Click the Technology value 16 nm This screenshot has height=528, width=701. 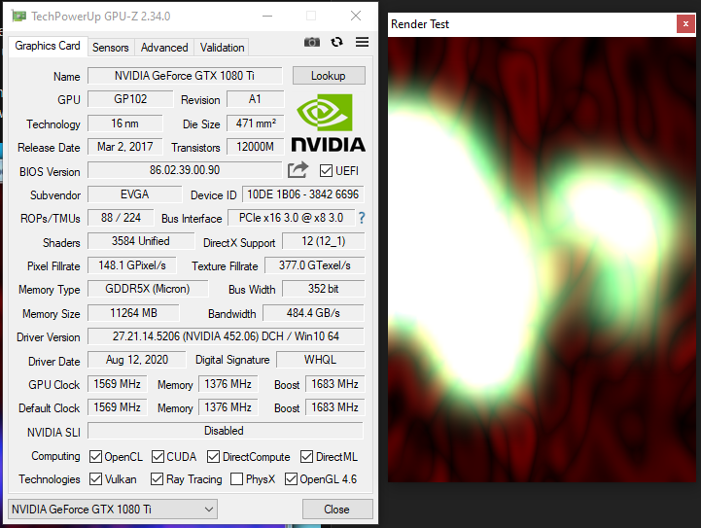(124, 123)
